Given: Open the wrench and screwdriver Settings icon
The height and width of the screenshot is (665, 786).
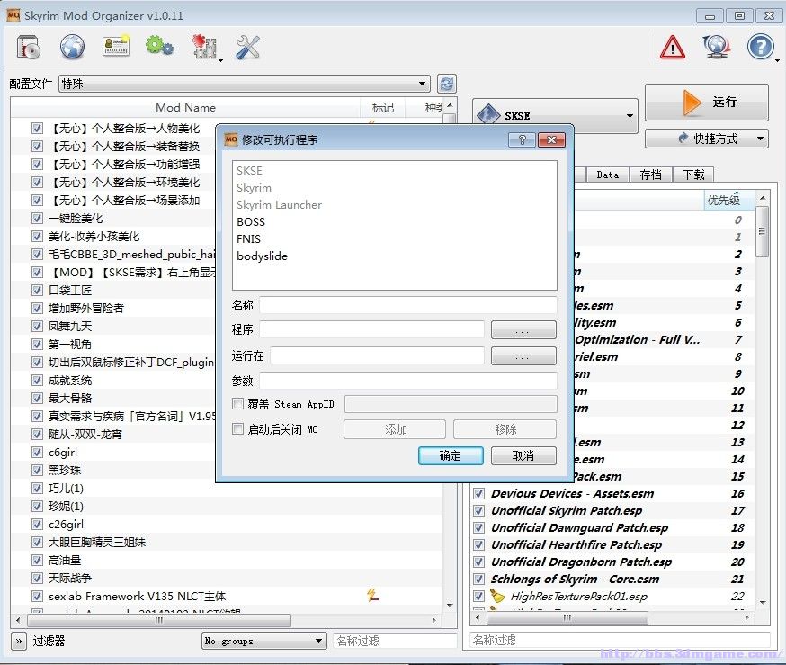Looking at the screenshot, I should point(247,47).
